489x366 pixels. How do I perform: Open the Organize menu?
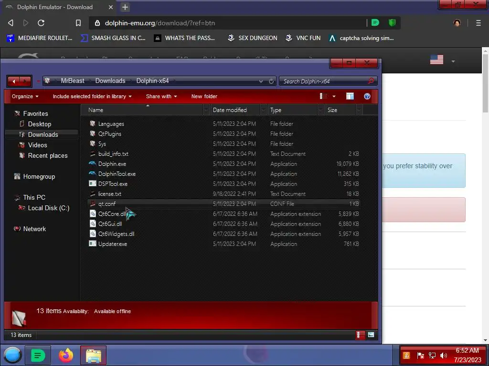pos(25,96)
